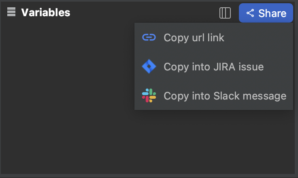Click the empty space below the Share menu
Screen dimensions: 298x178
click(215, 142)
